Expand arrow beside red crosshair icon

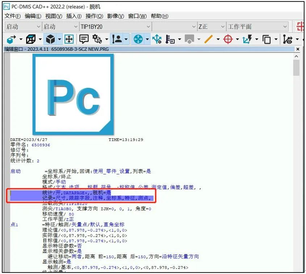pyautogui.click(x=237, y=39)
